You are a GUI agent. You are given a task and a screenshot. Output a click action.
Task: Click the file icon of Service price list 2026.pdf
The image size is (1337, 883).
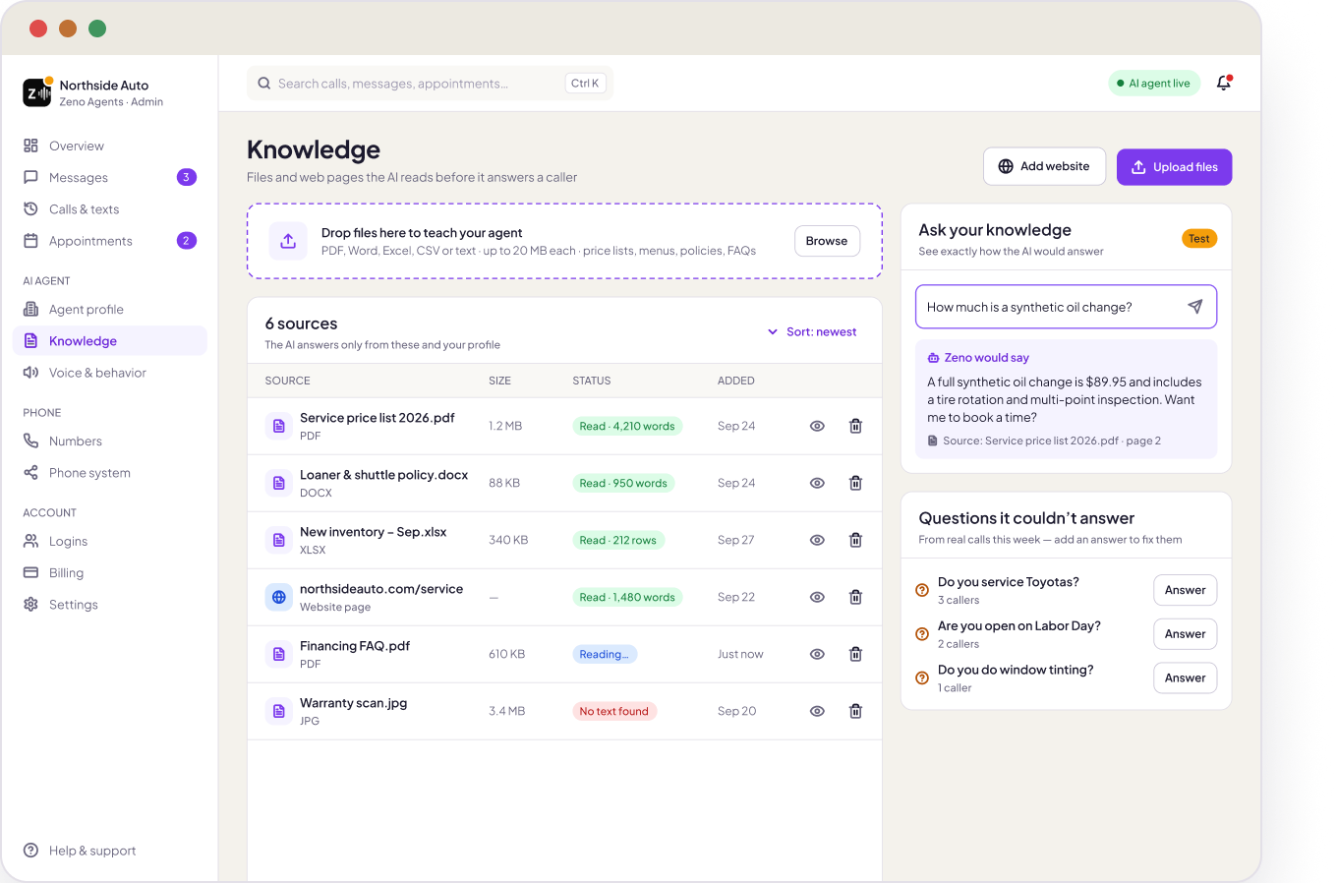click(279, 426)
